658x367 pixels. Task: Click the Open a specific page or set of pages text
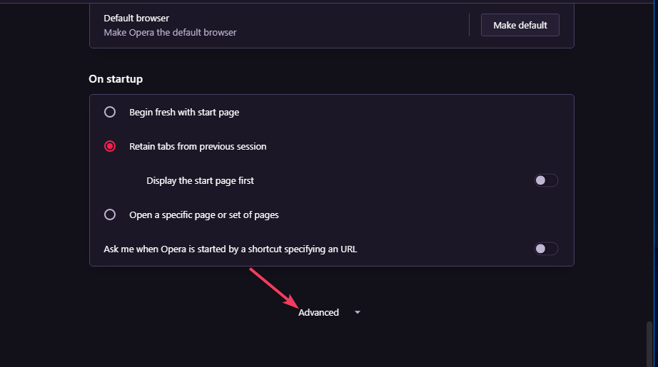coord(204,214)
